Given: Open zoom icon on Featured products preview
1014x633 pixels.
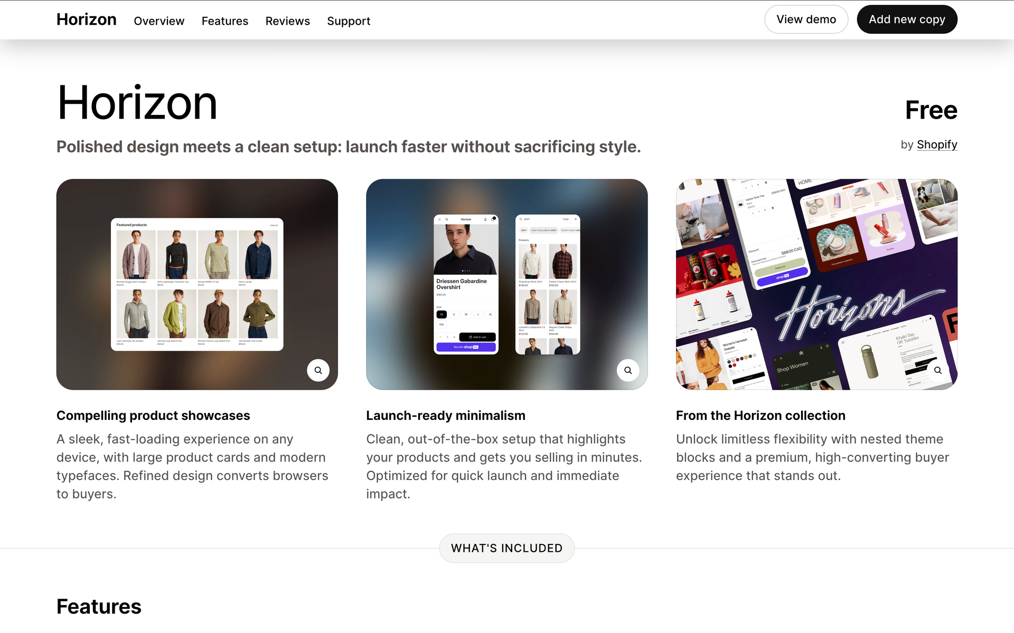Looking at the screenshot, I should click(318, 370).
